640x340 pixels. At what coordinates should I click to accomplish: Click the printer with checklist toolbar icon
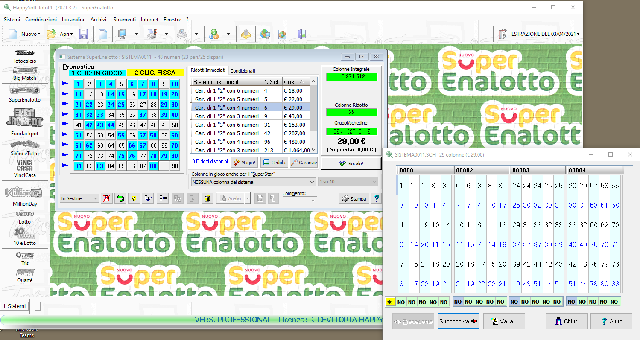click(x=152, y=34)
